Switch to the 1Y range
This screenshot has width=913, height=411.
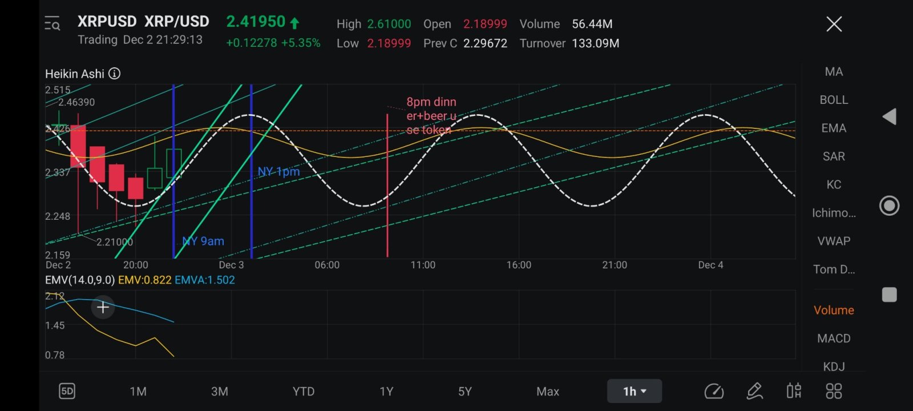coord(386,391)
